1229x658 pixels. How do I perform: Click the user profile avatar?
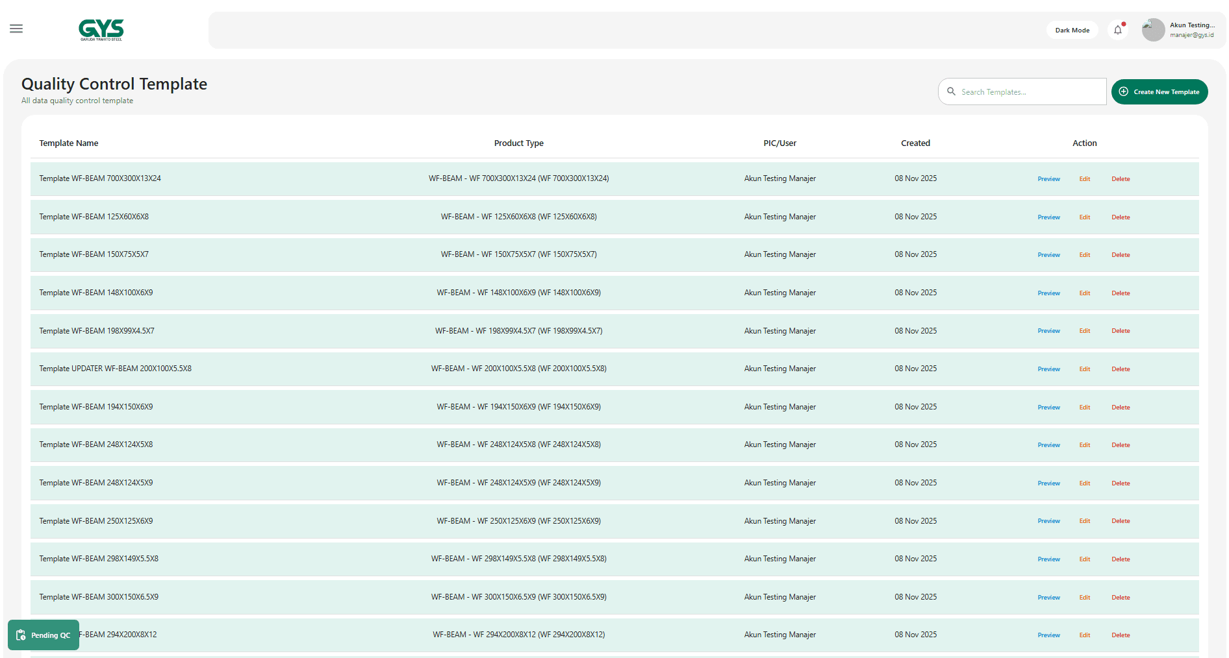[1153, 30]
